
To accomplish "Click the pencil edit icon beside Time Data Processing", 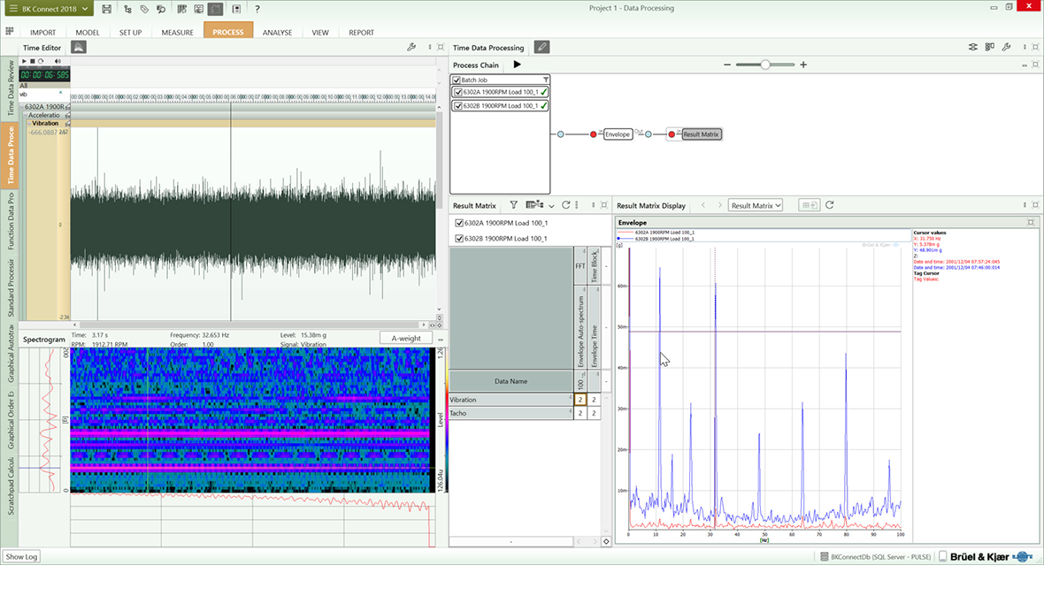I will pyautogui.click(x=541, y=48).
